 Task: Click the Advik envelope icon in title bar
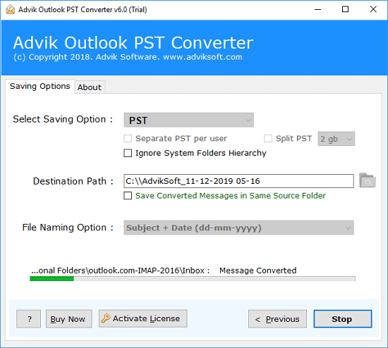coord(10,10)
